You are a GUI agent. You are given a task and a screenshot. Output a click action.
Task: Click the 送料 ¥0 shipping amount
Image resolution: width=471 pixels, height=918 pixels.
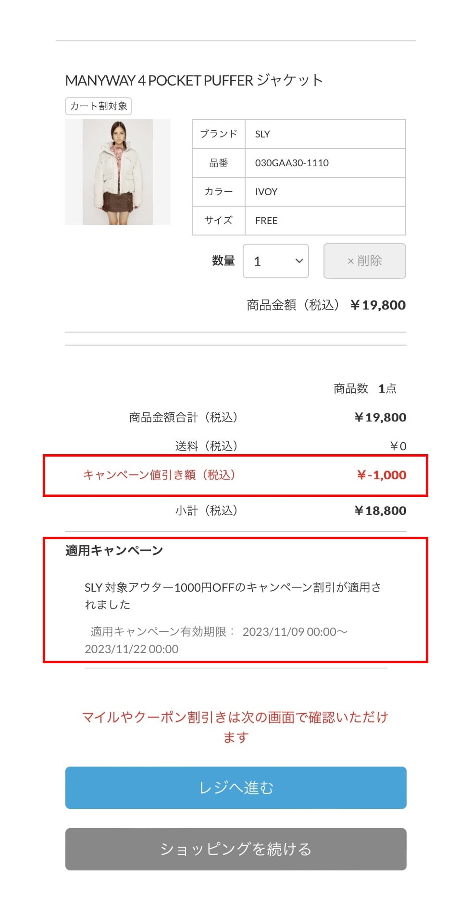pyautogui.click(x=398, y=447)
